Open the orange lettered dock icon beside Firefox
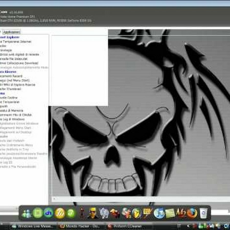Screen dimensions: 230x230 pyautogui.click(x=181, y=213)
